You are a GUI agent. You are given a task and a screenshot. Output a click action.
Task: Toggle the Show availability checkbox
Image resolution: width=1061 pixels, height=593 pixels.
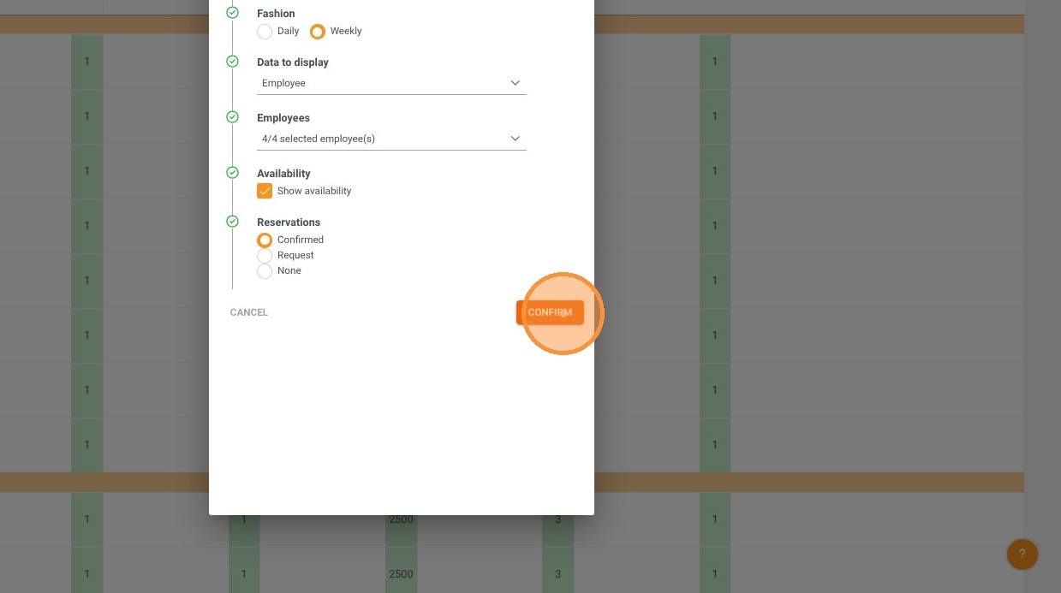tap(265, 191)
